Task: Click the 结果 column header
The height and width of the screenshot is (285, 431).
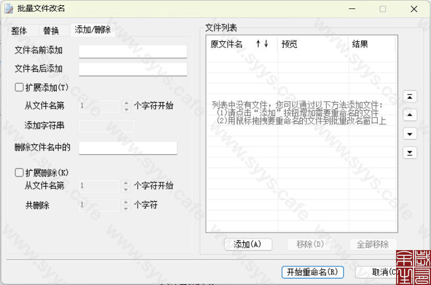Action: (372, 44)
